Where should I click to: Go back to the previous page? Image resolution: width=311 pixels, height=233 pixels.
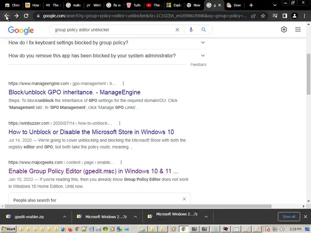(7, 16)
